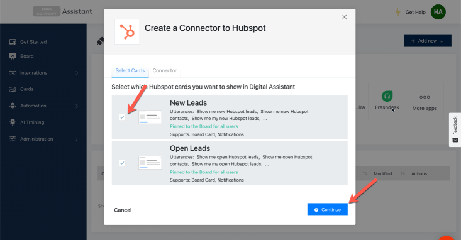
Task: Select the Freshdesk headset app icon
Action: coord(387,96)
